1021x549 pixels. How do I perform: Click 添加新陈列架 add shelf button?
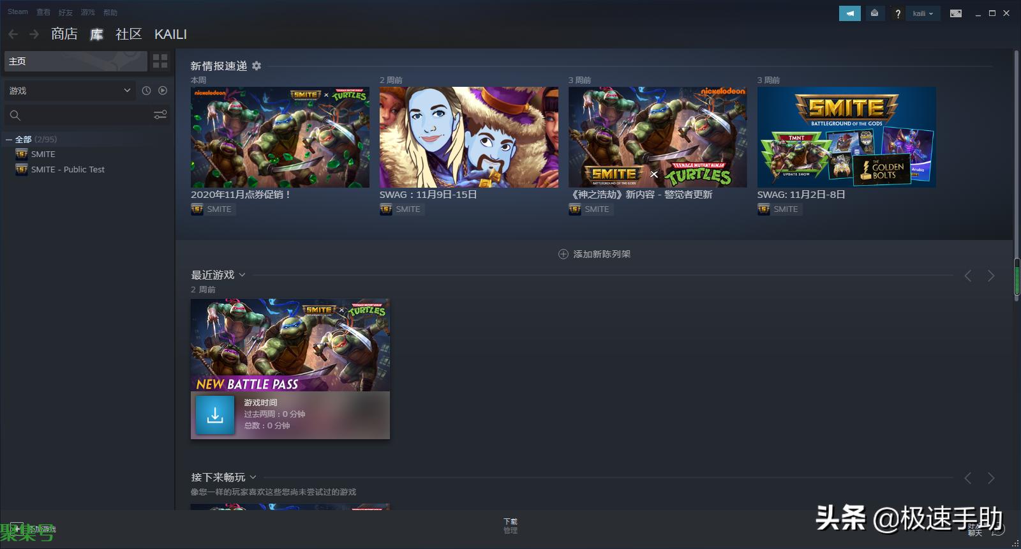tap(594, 254)
